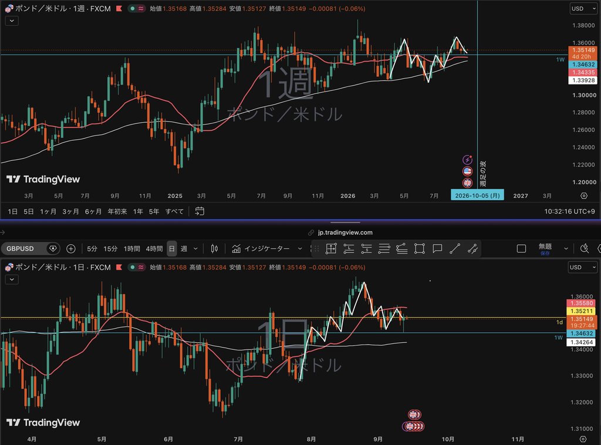601x445 pixels.
Task: Select the long position tool icon
Action: click(349, 249)
